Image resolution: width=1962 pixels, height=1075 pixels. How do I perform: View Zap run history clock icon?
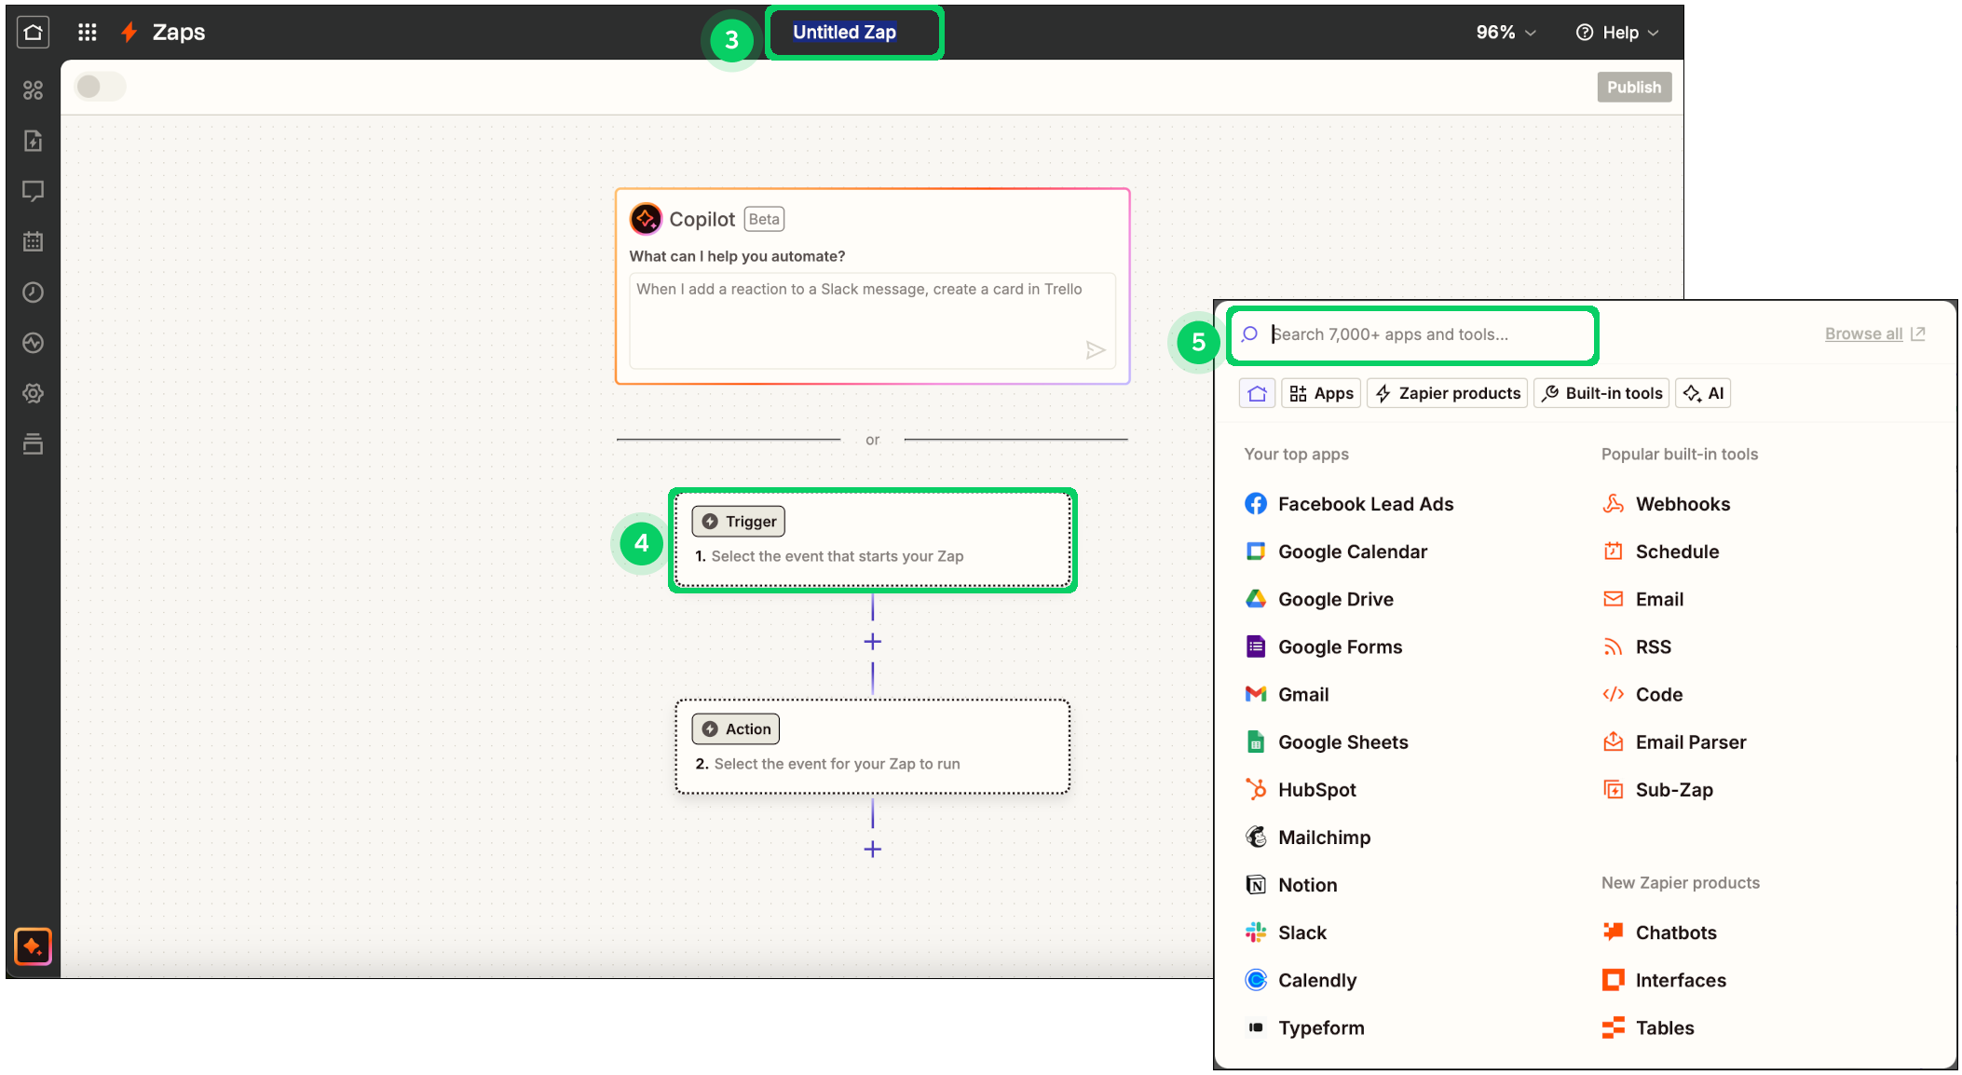34,292
